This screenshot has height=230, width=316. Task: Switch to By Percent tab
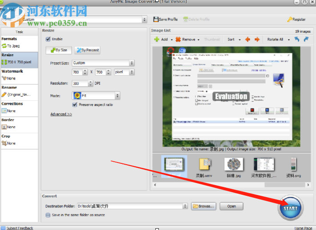88,50
